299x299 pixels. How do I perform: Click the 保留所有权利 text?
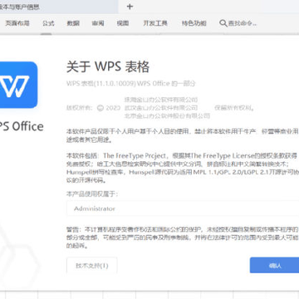tap(234, 108)
